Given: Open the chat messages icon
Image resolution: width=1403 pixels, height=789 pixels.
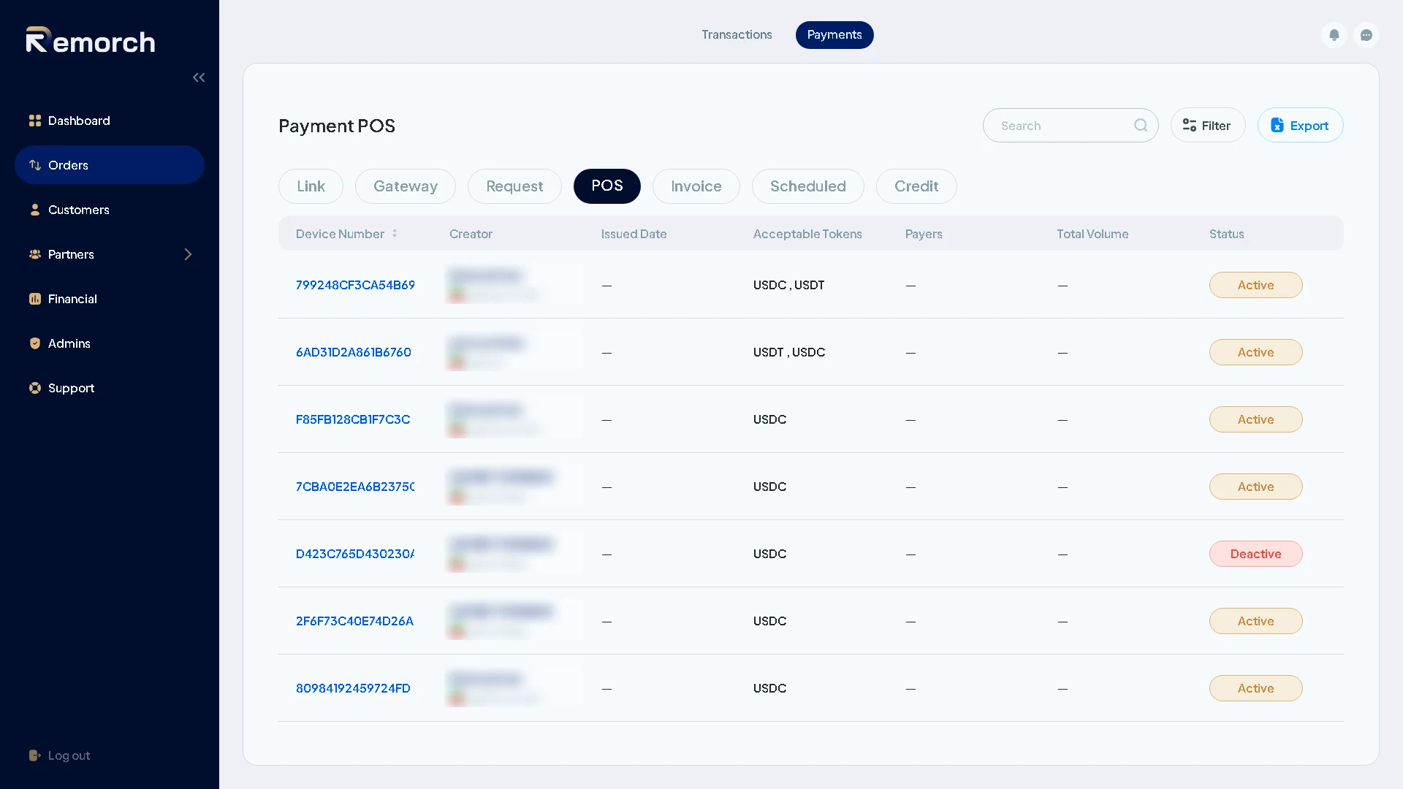Looking at the screenshot, I should [x=1366, y=35].
